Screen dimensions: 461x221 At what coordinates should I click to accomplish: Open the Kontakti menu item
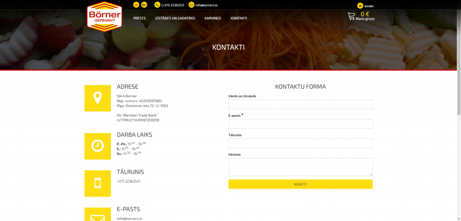(x=239, y=18)
